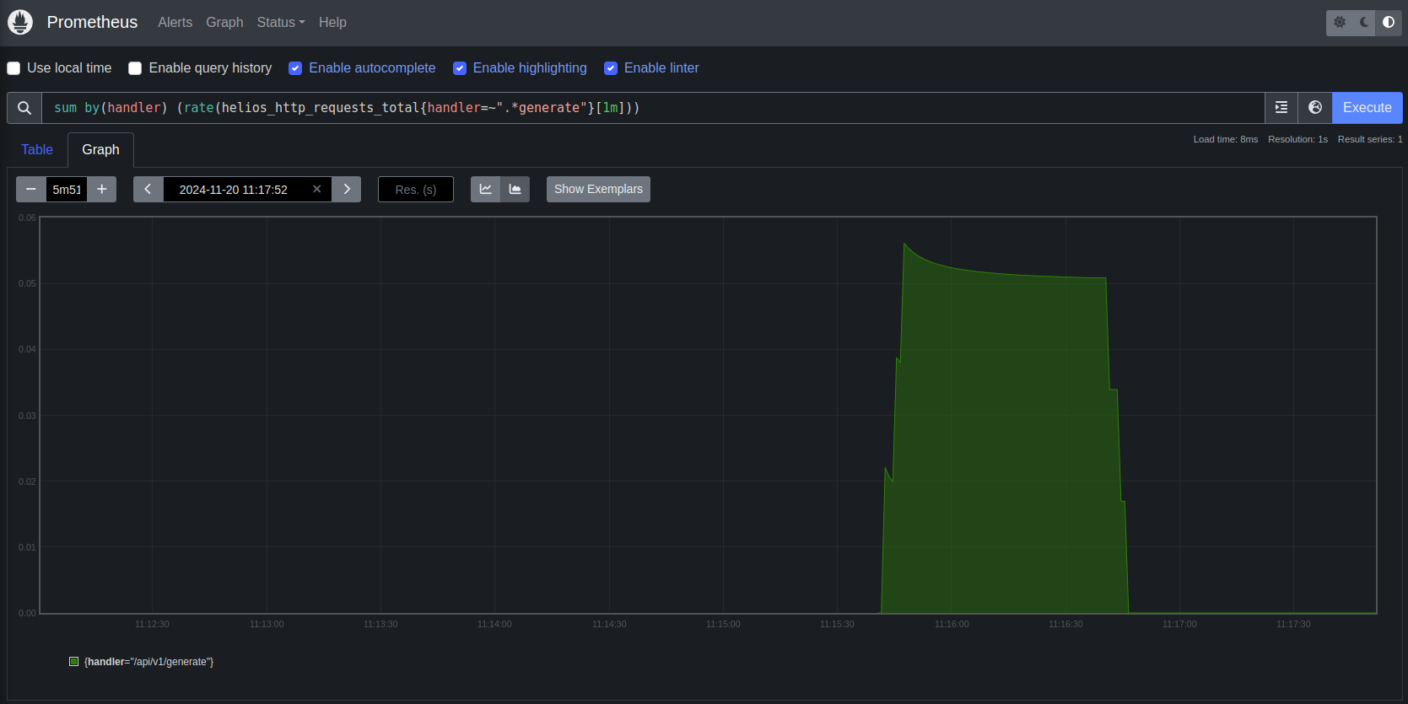Select the browser-preferred contrast theme icon

click(1389, 23)
